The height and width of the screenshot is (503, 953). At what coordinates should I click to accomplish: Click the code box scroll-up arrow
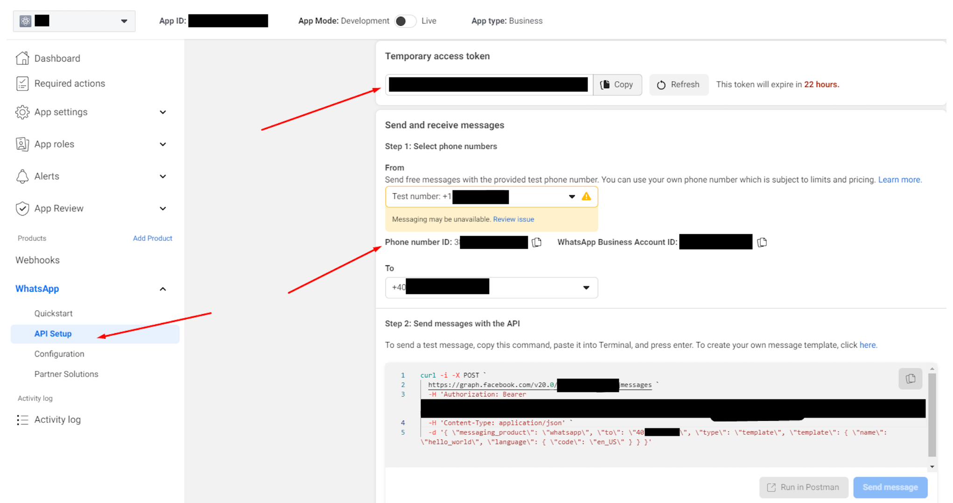click(x=932, y=369)
